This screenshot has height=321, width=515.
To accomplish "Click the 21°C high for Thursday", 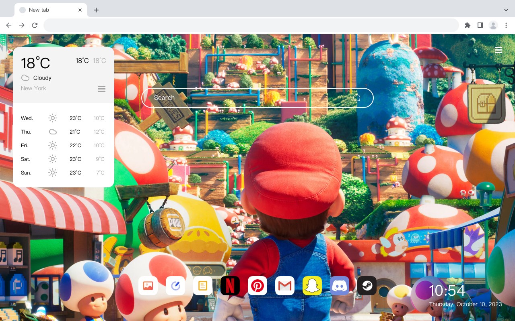I will point(75,132).
